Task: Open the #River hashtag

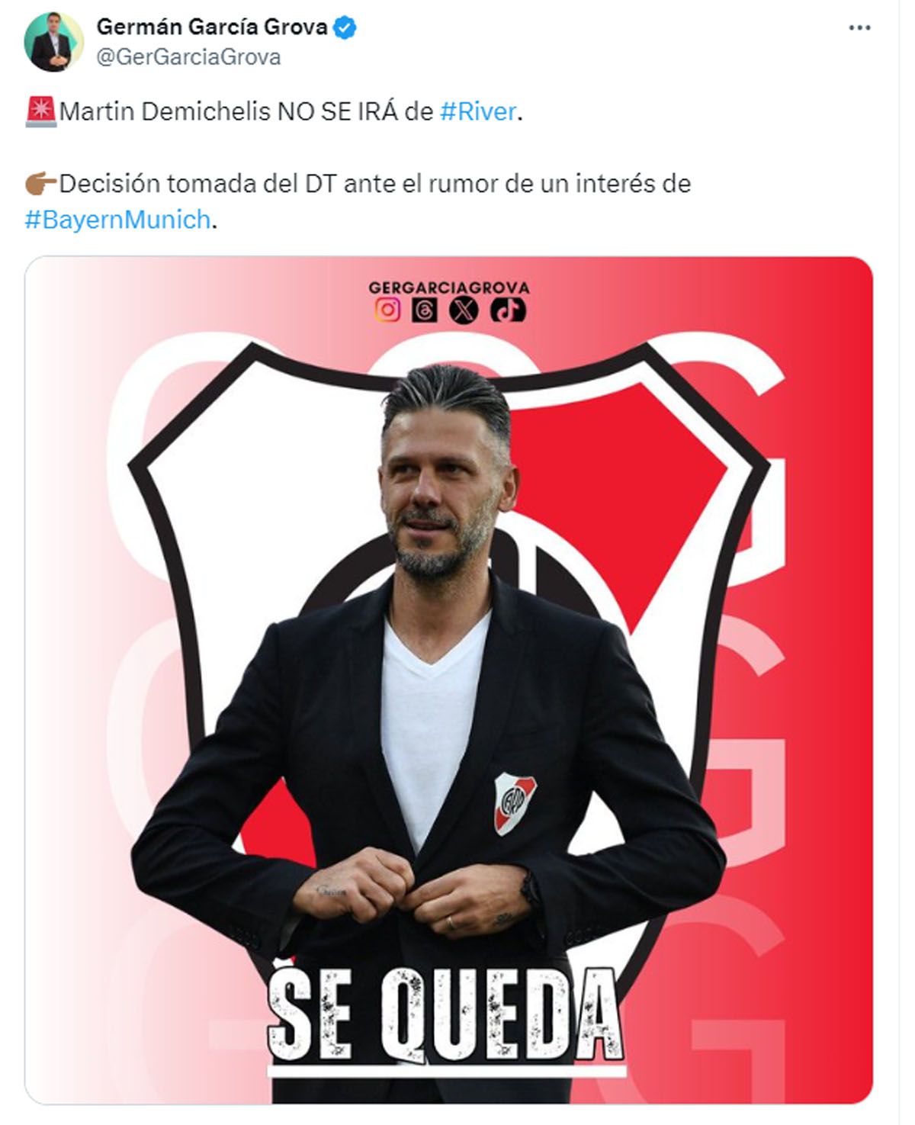Action: [479, 111]
